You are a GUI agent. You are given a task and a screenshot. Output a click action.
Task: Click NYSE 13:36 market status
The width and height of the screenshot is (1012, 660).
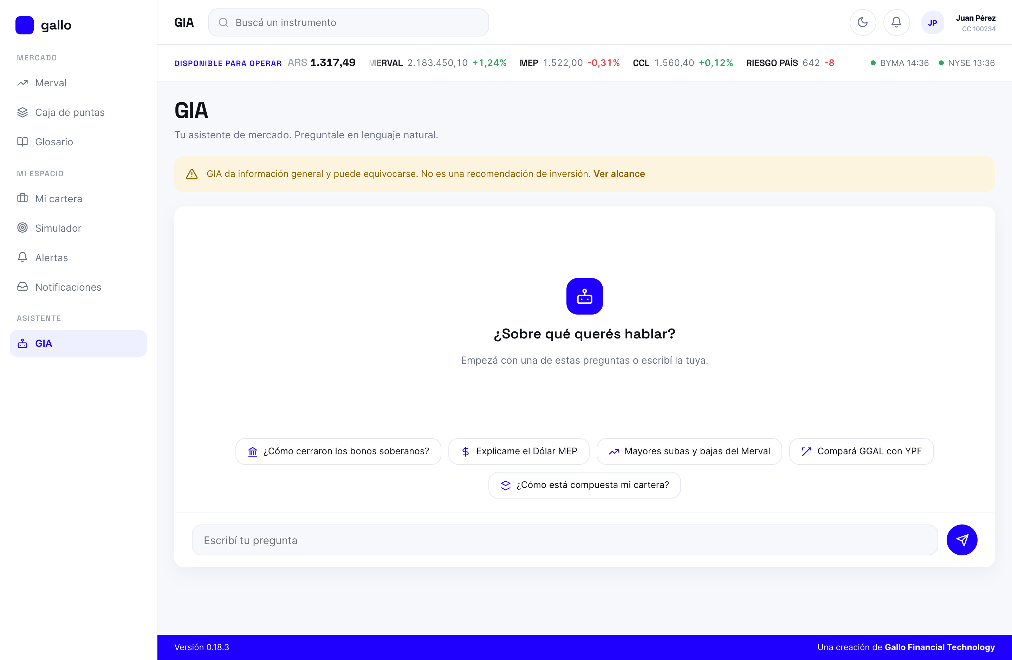pos(967,63)
